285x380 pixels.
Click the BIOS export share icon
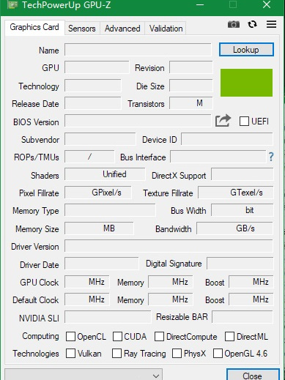tap(223, 121)
